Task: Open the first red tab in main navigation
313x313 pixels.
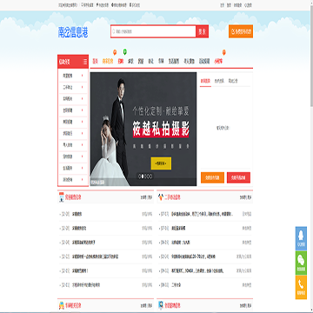Action: [x=96, y=61]
